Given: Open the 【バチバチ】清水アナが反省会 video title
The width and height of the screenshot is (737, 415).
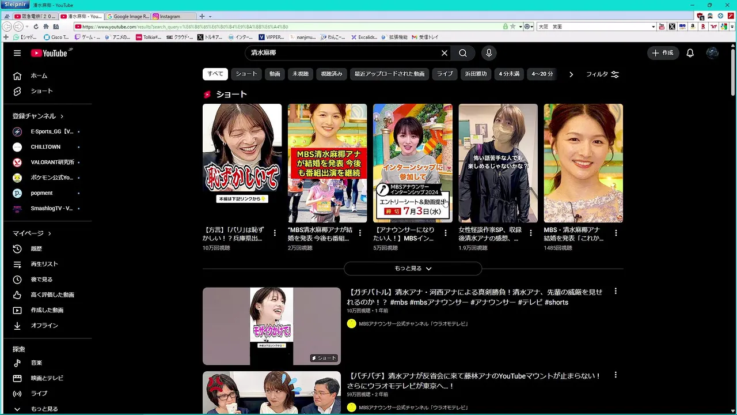Looking at the screenshot, I should 473,381.
